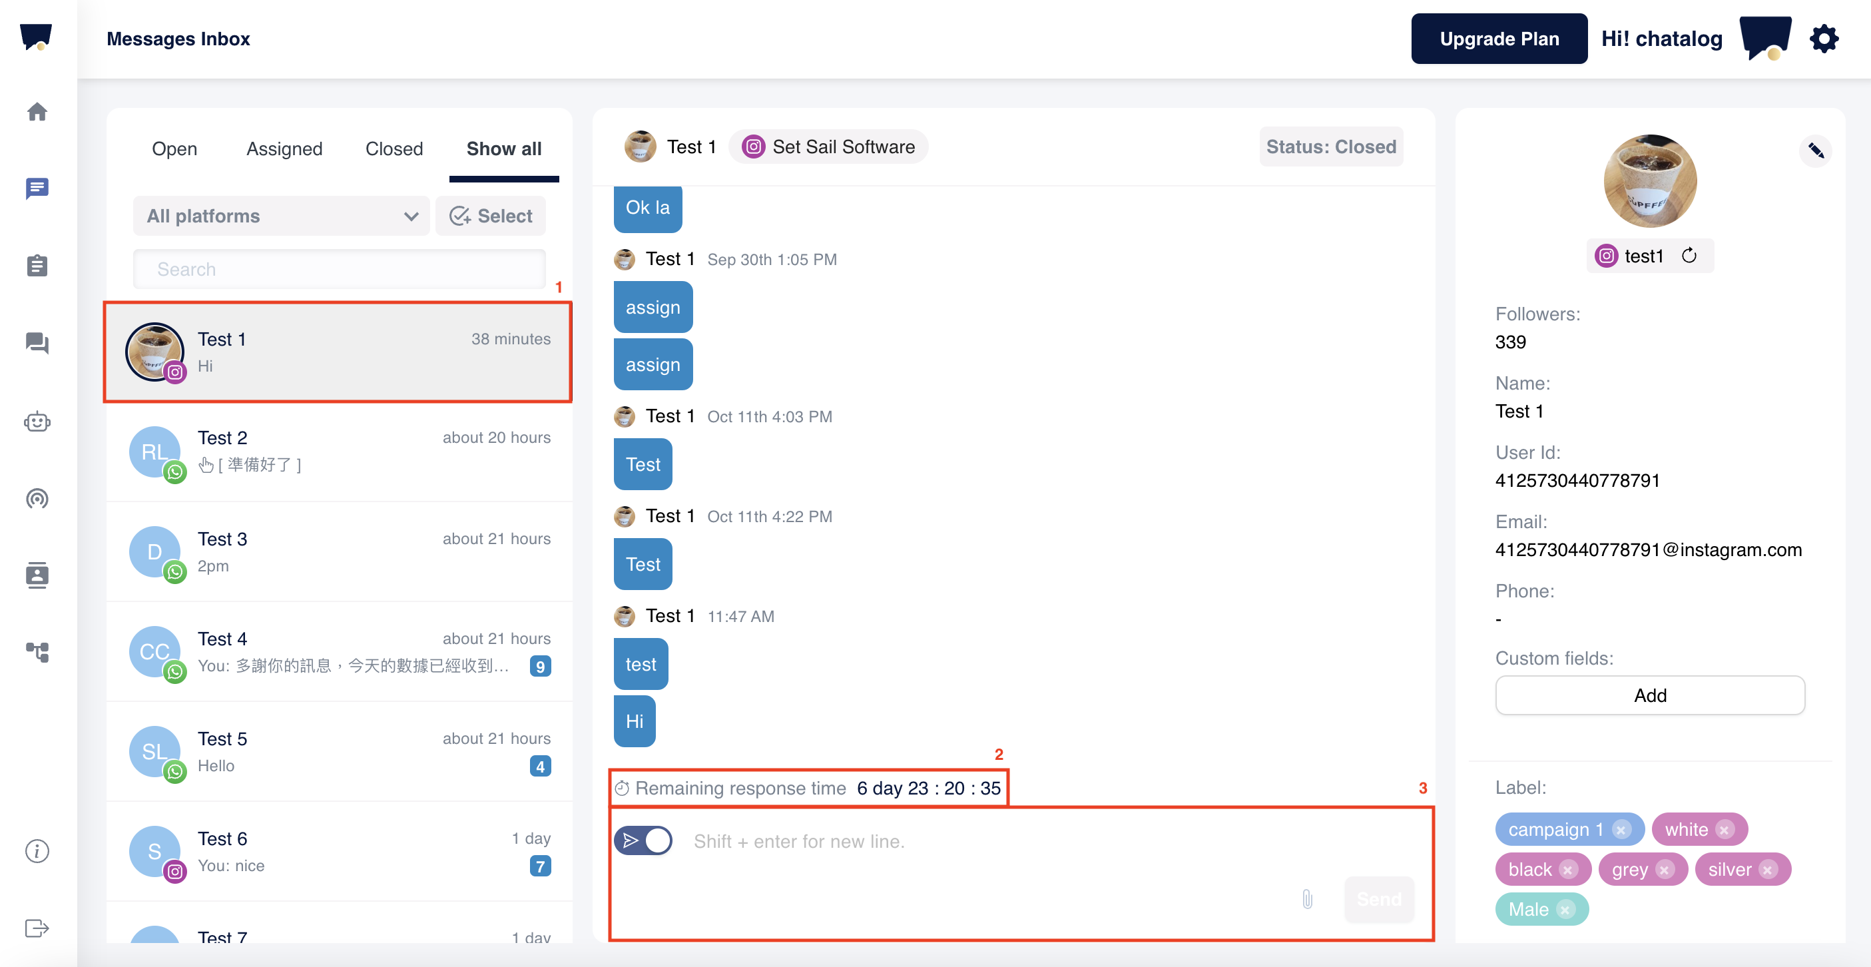The width and height of the screenshot is (1871, 967).
Task: Open the Test 1 conversation
Action: pyautogui.click(x=338, y=352)
